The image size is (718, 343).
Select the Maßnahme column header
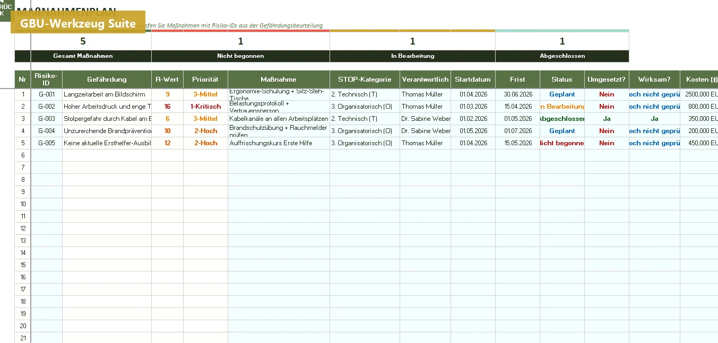click(x=279, y=80)
